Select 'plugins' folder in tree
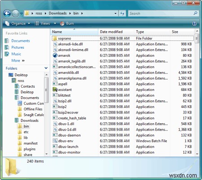 coord(30,149)
